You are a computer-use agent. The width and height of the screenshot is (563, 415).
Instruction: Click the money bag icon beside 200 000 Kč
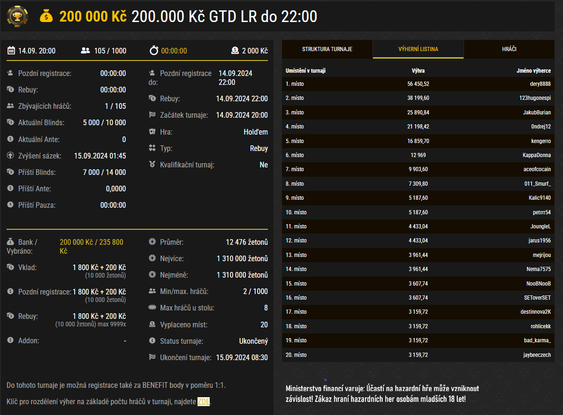[47, 16]
